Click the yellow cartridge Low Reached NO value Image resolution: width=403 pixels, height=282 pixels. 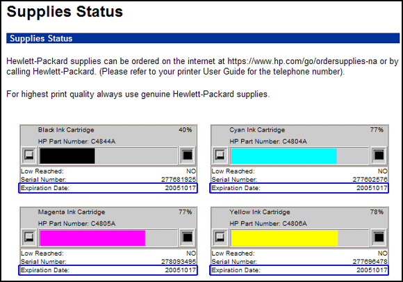(382, 253)
